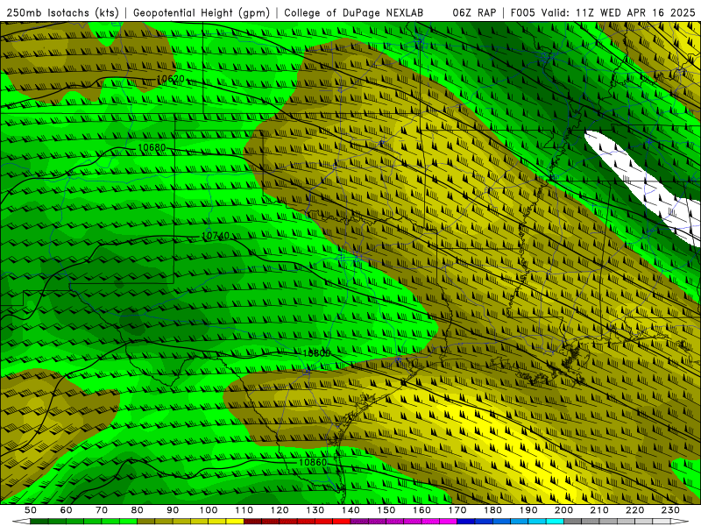This screenshot has height=526, width=701.
Task: Click the 90 value on the color scale
Action: (x=173, y=510)
